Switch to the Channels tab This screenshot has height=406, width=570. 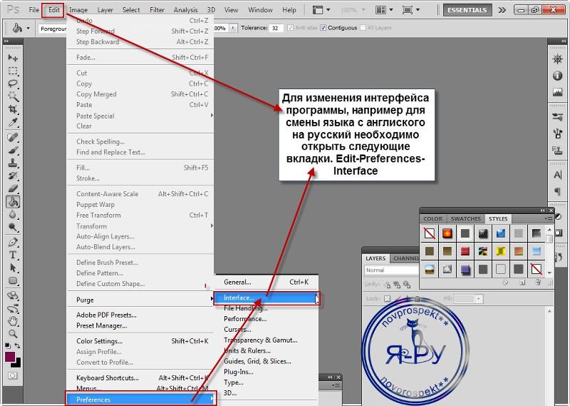406,258
